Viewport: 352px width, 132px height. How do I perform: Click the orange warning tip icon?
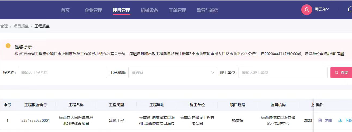tap(8, 46)
